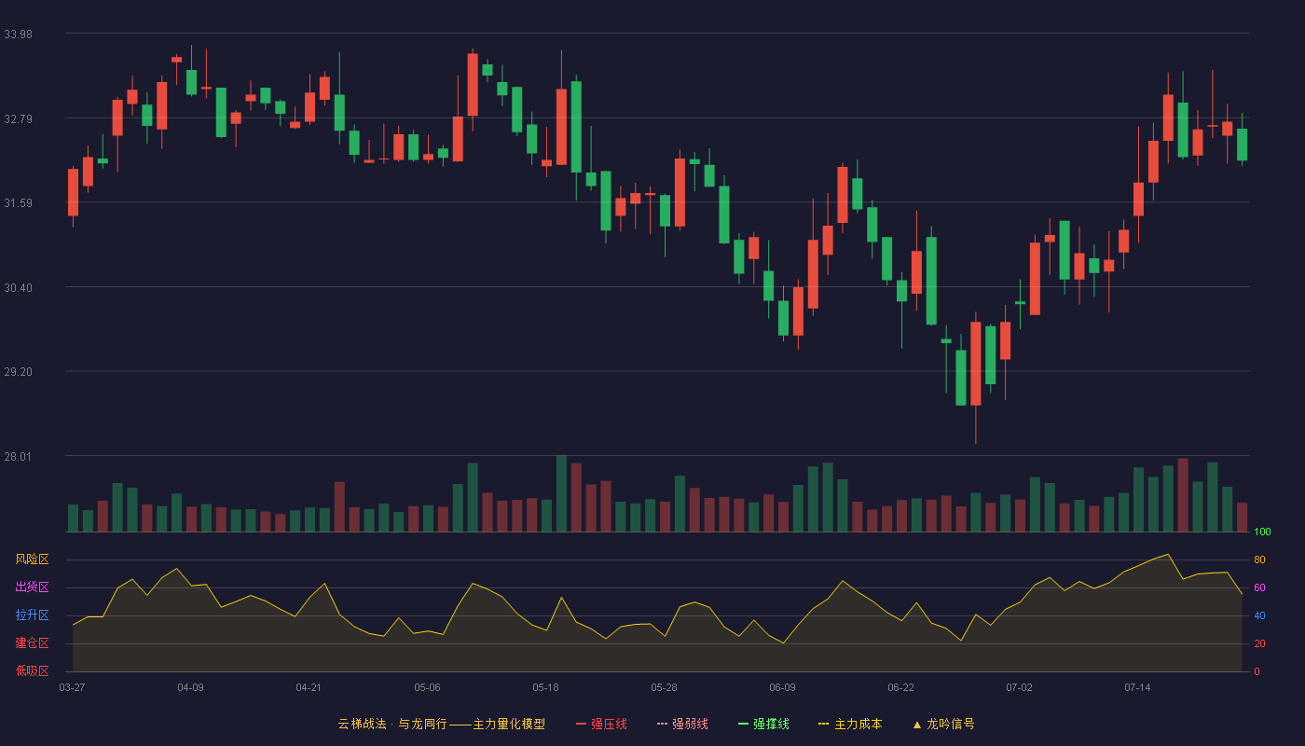This screenshot has width=1305, height=746.
Task: Click the 04-21 date axis label
Action: click(309, 687)
